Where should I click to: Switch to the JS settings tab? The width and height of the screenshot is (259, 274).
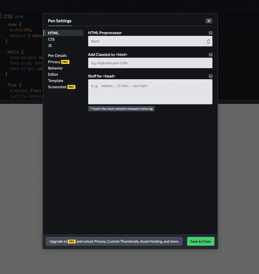click(x=49, y=45)
